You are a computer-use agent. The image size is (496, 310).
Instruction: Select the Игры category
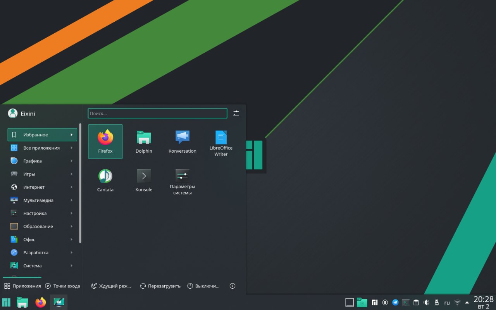click(42, 174)
